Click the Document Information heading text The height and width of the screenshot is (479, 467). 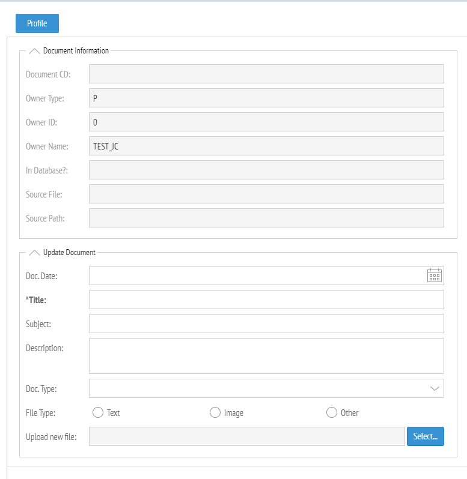tap(76, 50)
